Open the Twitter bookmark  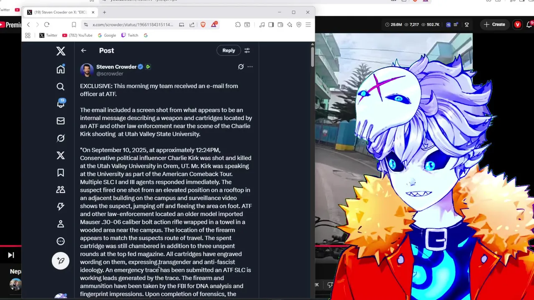point(48,35)
